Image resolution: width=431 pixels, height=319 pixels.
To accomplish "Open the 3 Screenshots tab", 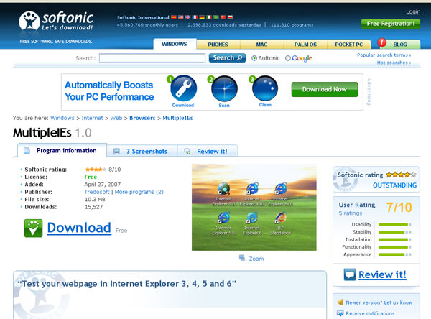I will (x=141, y=152).
